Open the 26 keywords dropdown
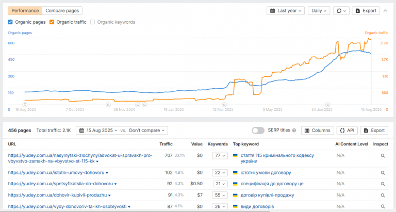The image size is (396, 212). tap(220, 206)
